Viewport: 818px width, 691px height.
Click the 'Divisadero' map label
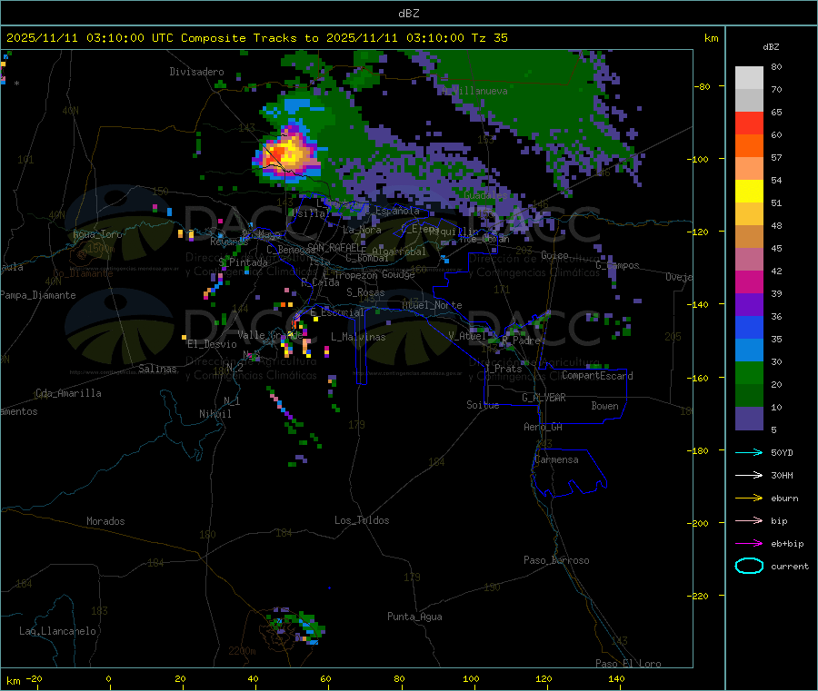pyautogui.click(x=196, y=72)
